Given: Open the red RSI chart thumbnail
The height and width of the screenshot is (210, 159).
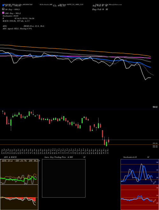Looking at the screenshot, I should [x=140, y=197].
